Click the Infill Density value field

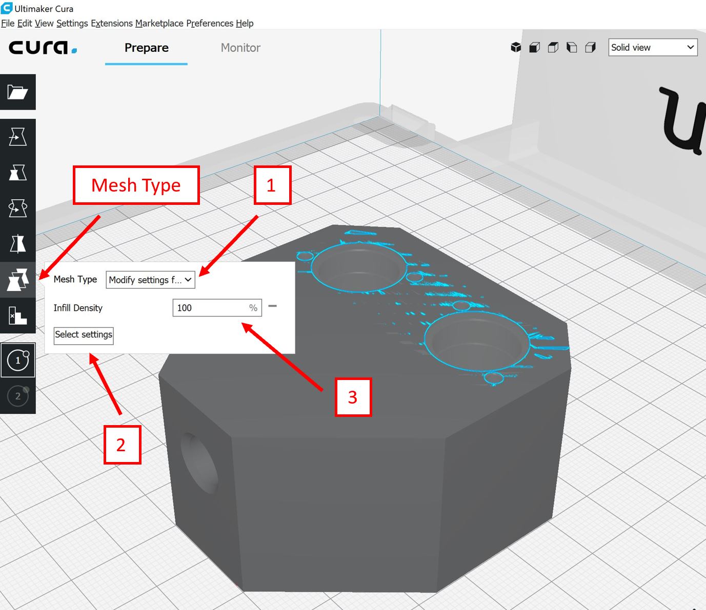[210, 308]
